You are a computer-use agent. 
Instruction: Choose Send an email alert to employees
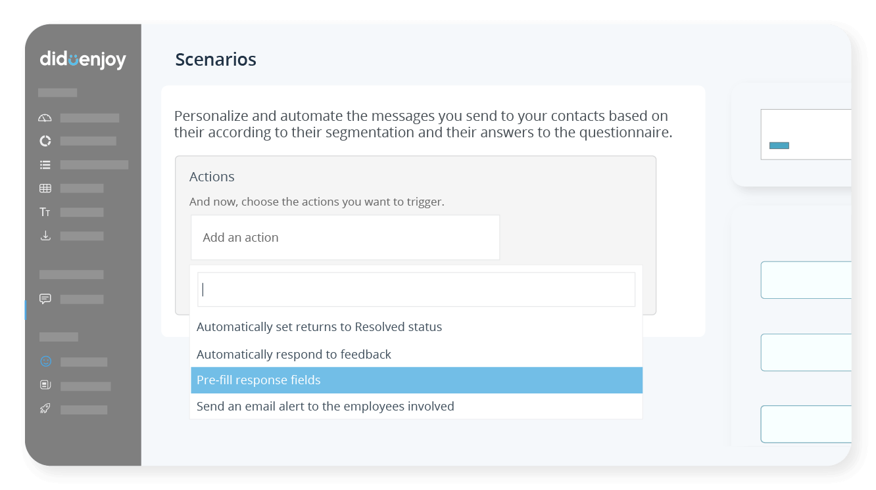click(416, 406)
